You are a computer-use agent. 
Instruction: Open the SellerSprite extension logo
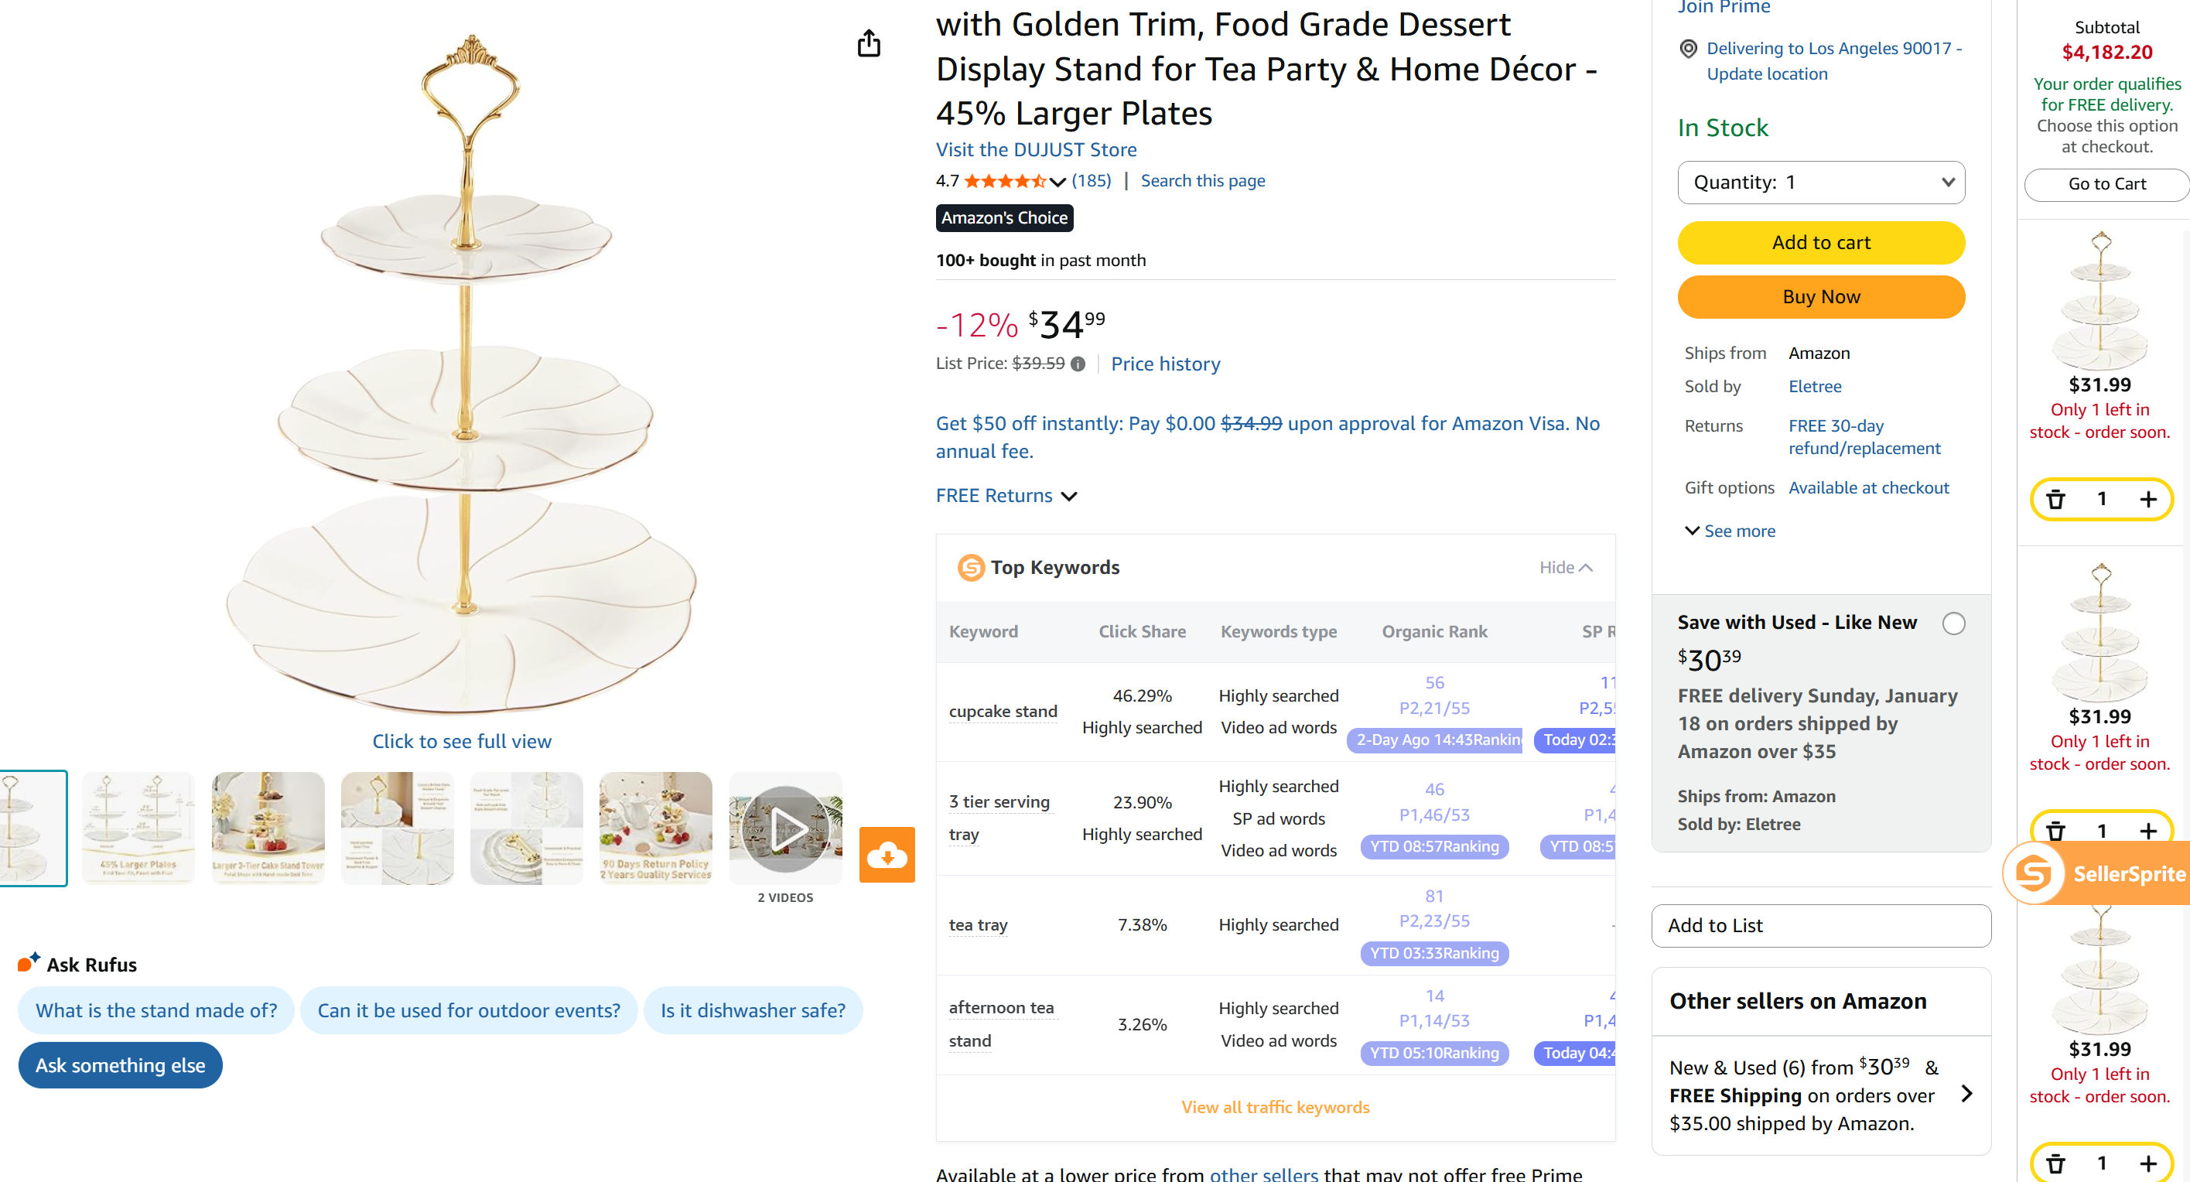click(x=2035, y=873)
